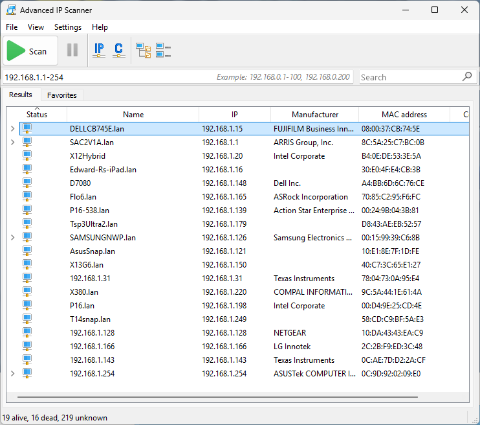
Task: Select the T14snap.lan name
Action: (90, 319)
